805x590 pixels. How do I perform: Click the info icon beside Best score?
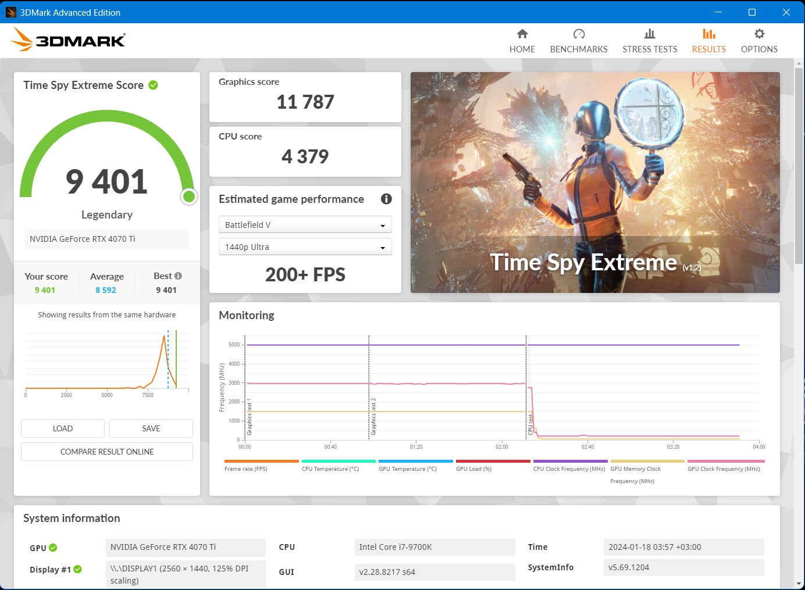tap(178, 276)
